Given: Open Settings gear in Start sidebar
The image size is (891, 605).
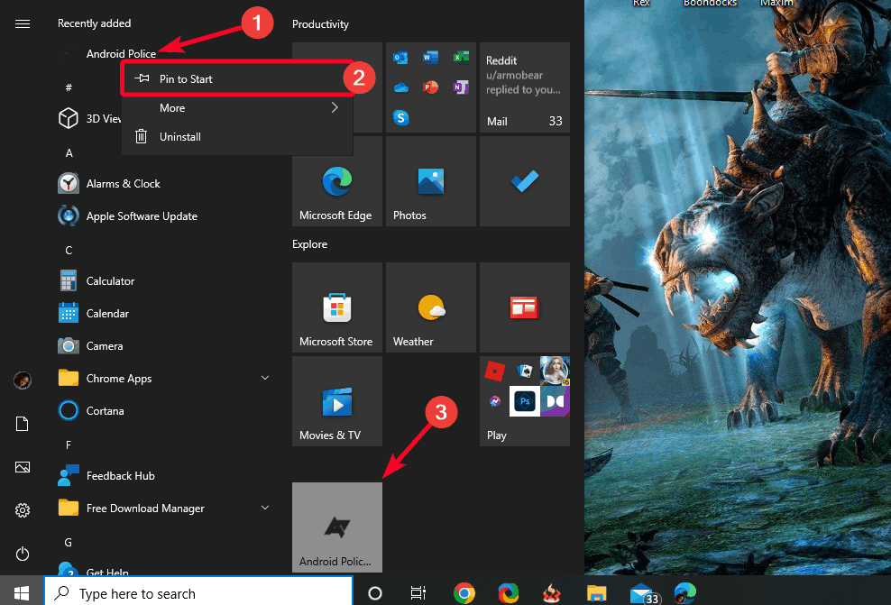Looking at the screenshot, I should [x=23, y=510].
